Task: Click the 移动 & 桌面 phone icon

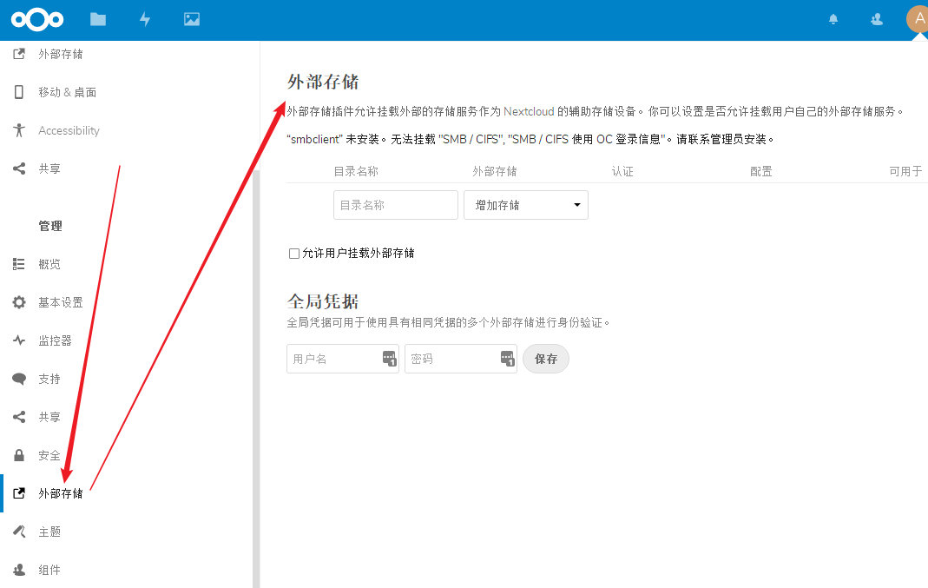Action: 19,92
